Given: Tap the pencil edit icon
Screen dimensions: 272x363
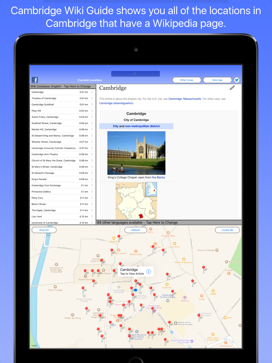Looking at the screenshot, I should click(232, 88).
